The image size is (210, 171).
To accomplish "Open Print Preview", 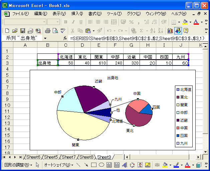I will (55, 31).
